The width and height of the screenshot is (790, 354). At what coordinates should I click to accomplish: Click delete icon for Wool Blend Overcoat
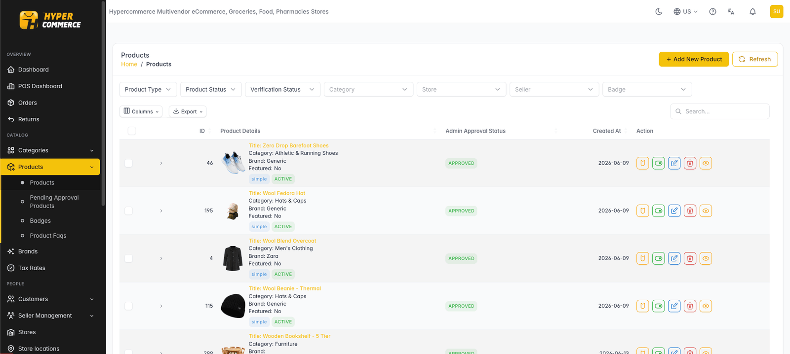[690, 258]
